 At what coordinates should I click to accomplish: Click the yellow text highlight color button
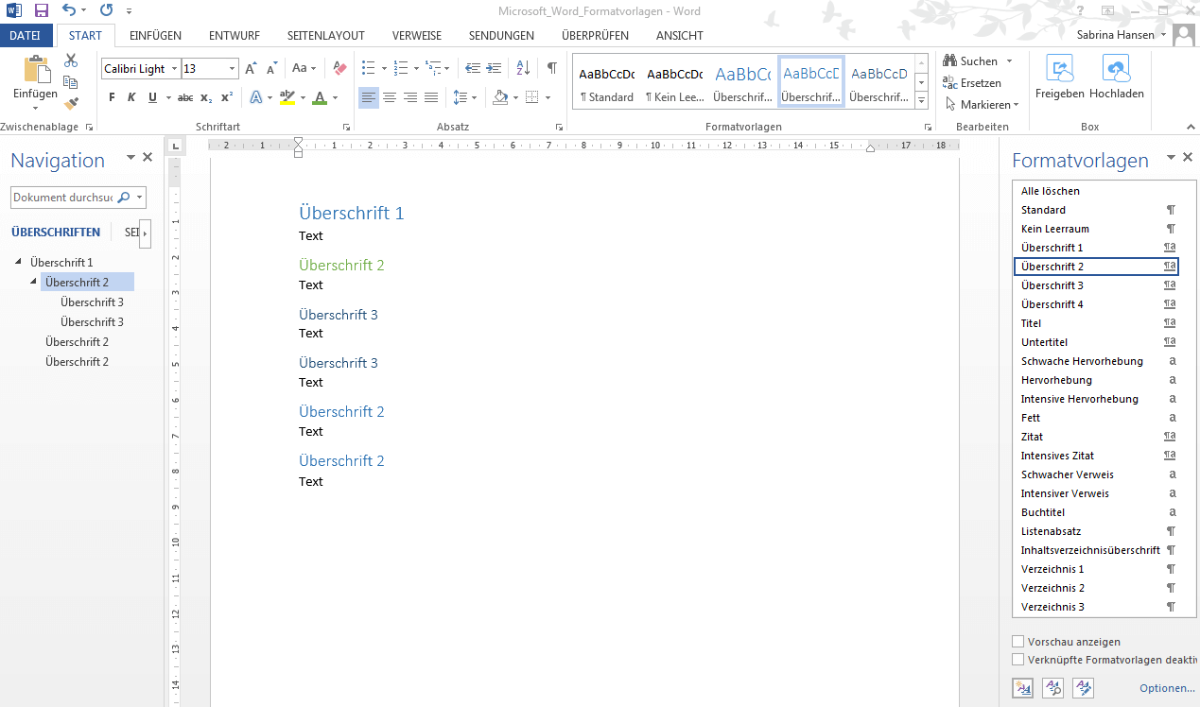(288, 97)
